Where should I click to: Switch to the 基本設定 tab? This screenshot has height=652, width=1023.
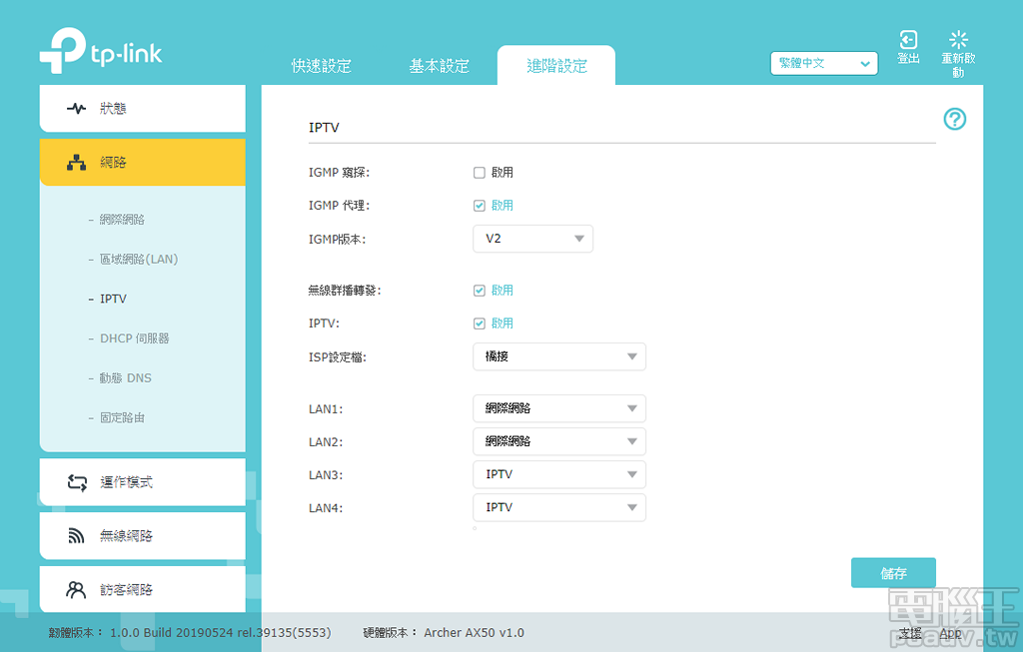440,65
